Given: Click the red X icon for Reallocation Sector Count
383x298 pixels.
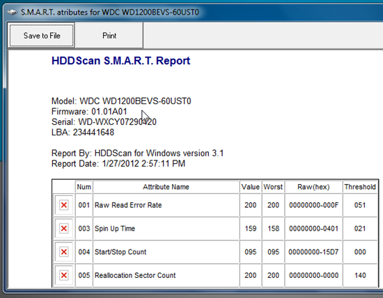Looking at the screenshot, I should click(x=64, y=275).
